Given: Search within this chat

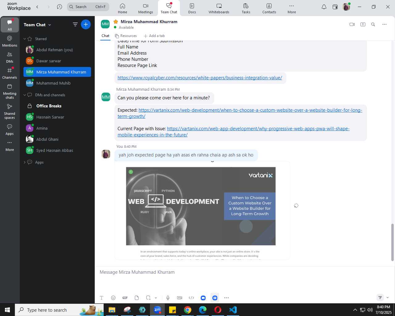Looking at the screenshot, I should click(373, 24).
